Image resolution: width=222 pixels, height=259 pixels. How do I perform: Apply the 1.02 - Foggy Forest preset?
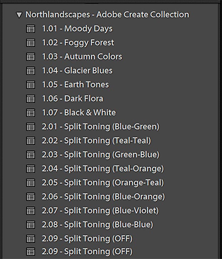pos(78,43)
